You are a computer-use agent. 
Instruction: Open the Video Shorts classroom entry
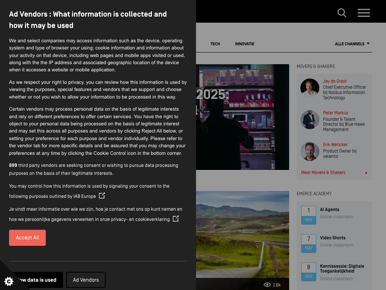[x=332, y=238]
